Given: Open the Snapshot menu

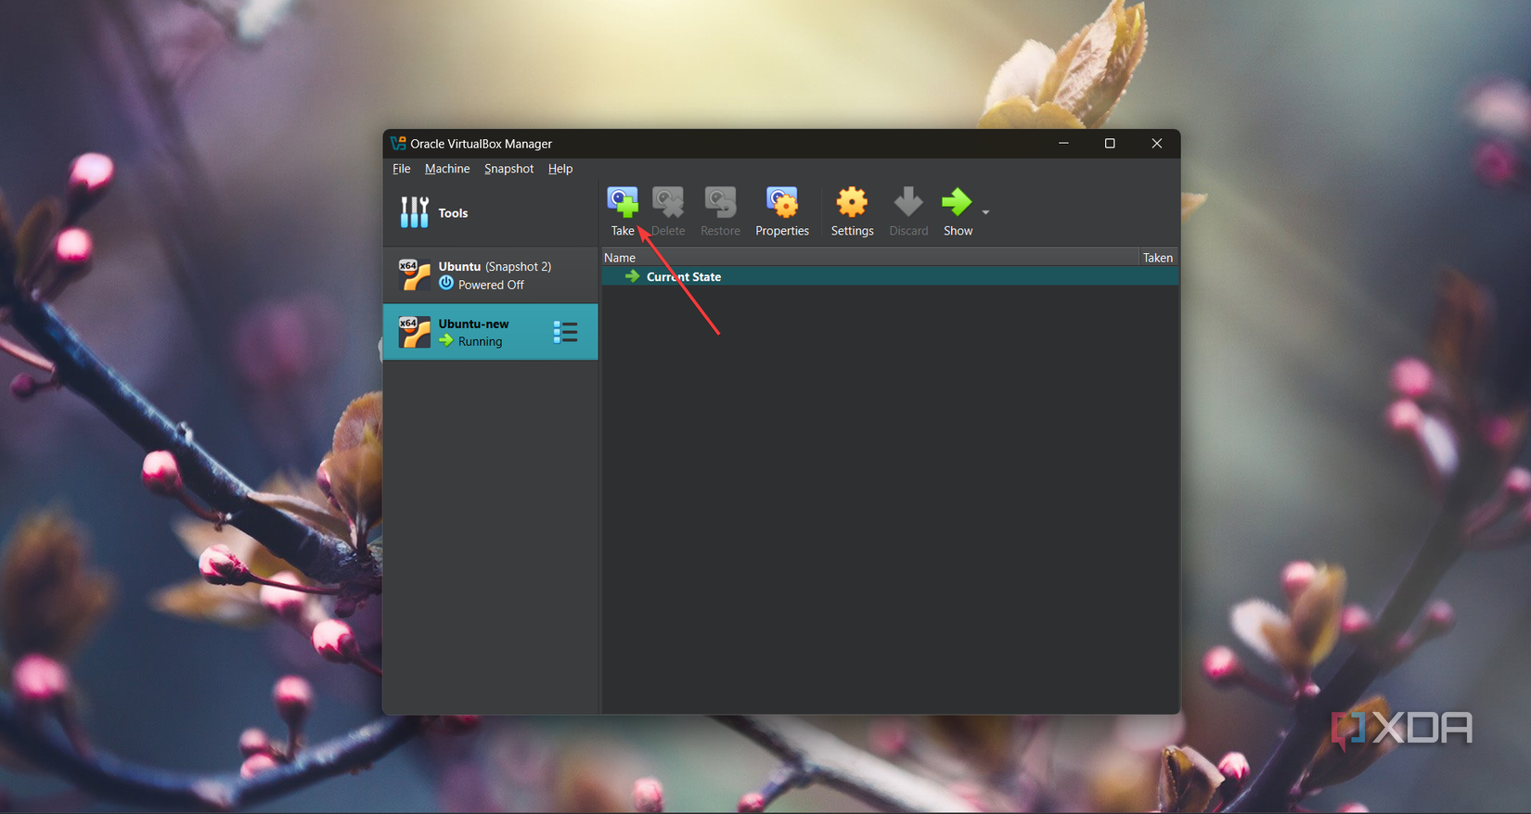Looking at the screenshot, I should coord(508,169).
